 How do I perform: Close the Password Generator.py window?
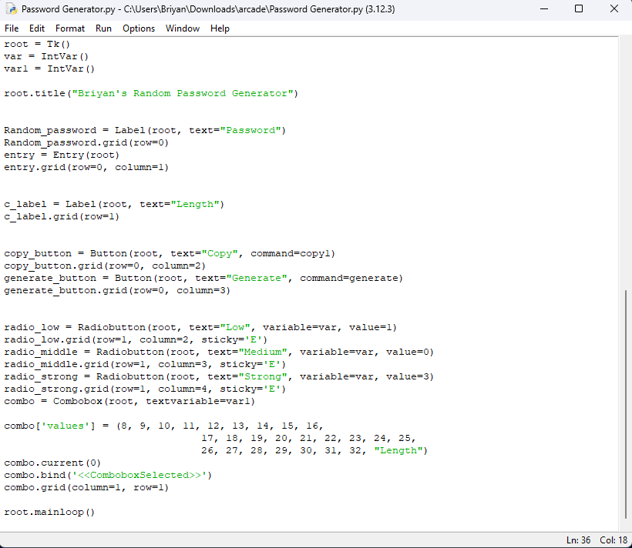pyautogui.click(x=614, y=9)
